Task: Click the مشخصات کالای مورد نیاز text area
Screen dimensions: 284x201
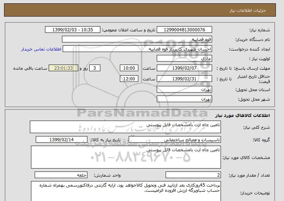Action: pos(126,157)
